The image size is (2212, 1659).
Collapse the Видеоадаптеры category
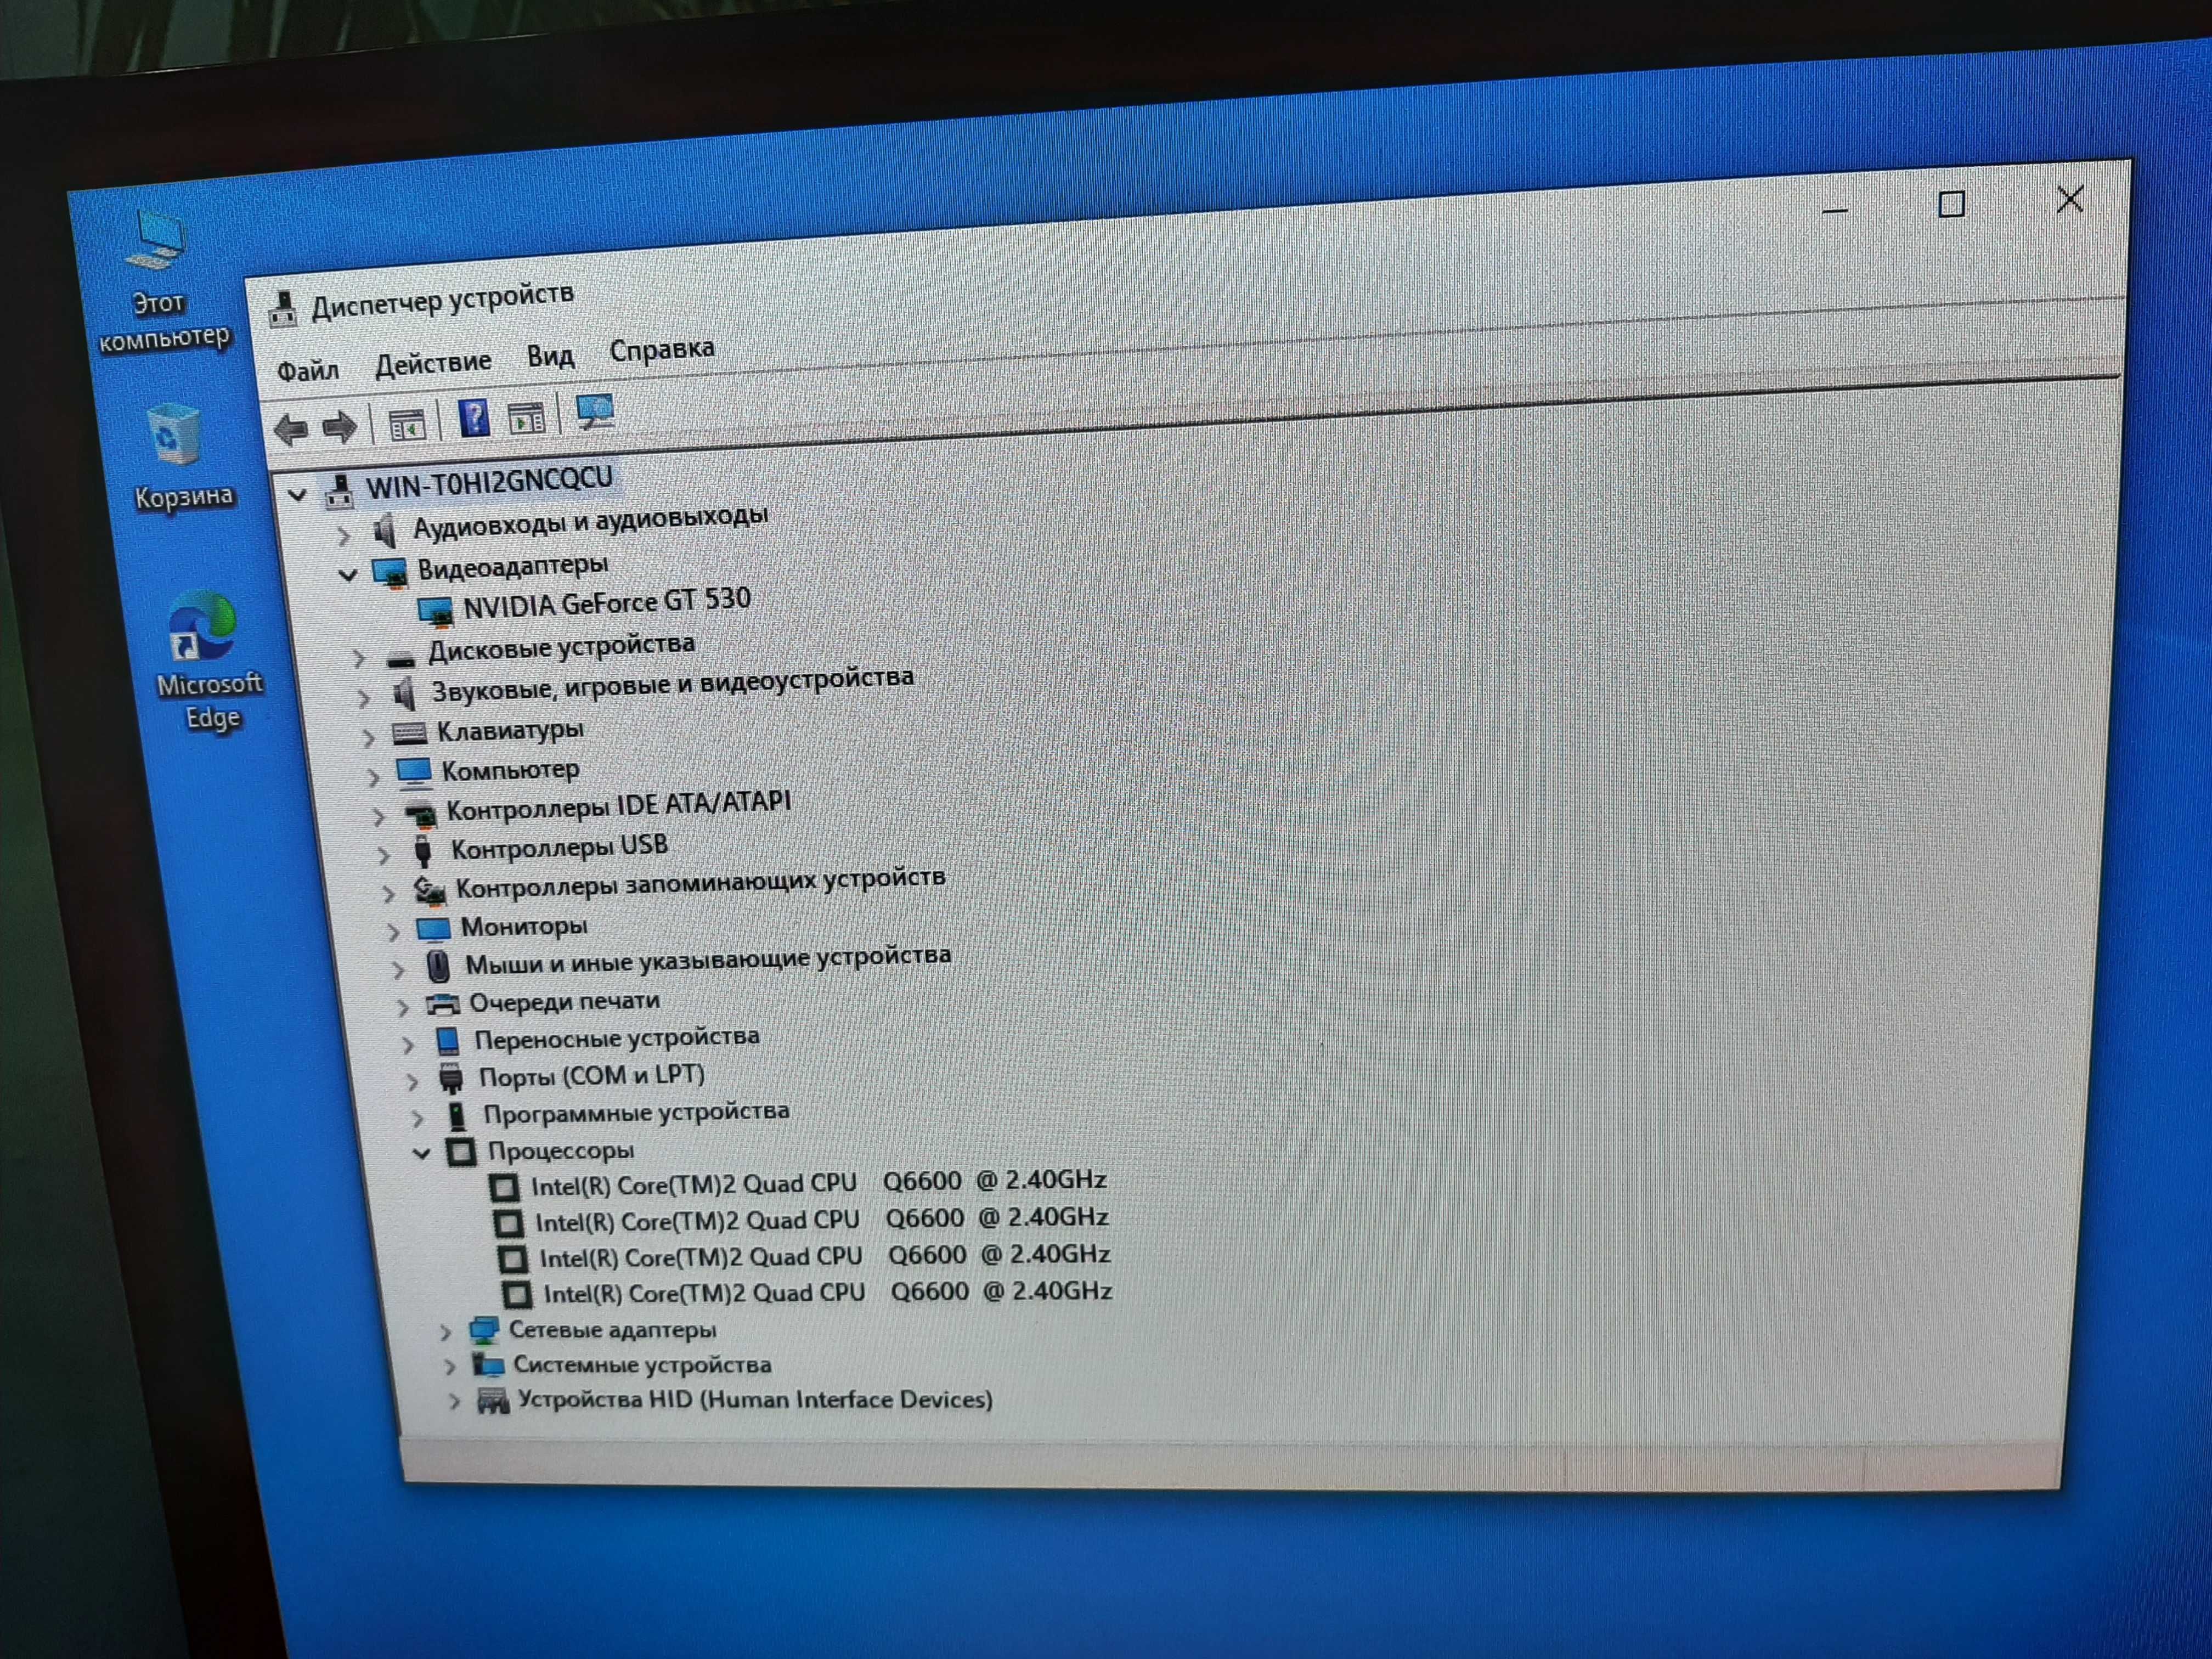pos(347,576)
